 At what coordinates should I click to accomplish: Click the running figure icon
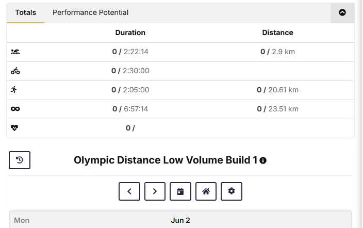[x=14, y=90]
